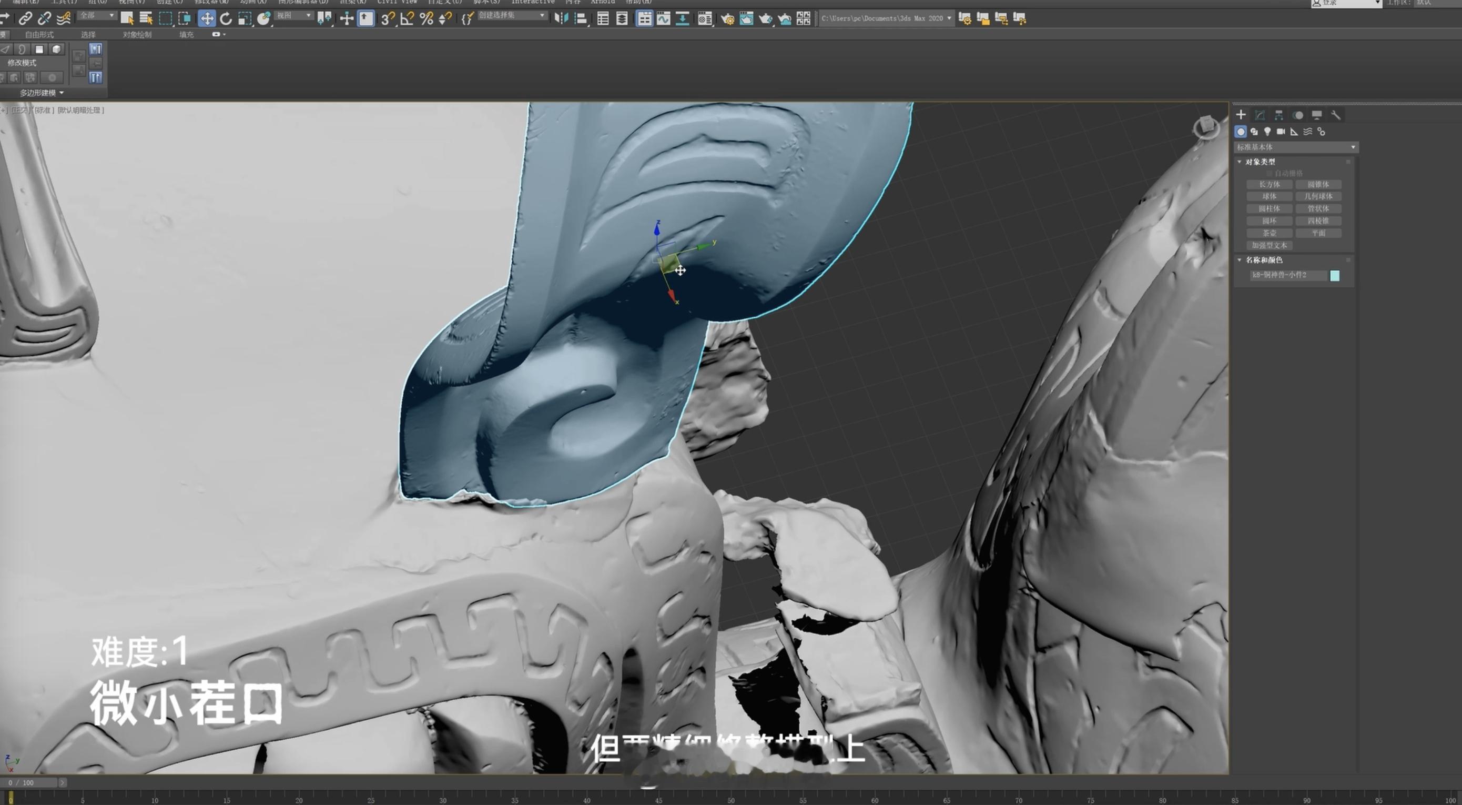This screenshot has width=1462, height=805.
Task: Click Render Production teapot icon
Action: click(x=765, y=19)
